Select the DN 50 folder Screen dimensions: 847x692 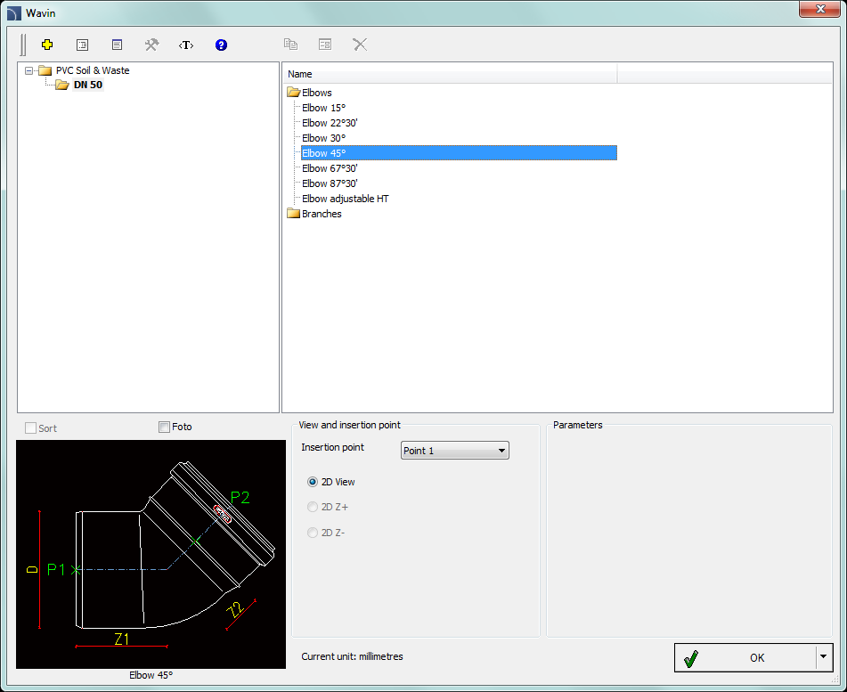(87, 85)
